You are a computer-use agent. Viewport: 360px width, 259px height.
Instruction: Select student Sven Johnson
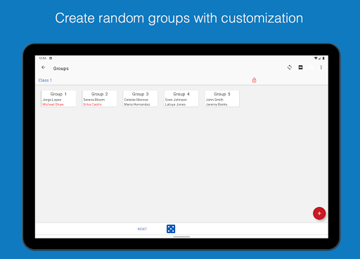click(176, 100)
